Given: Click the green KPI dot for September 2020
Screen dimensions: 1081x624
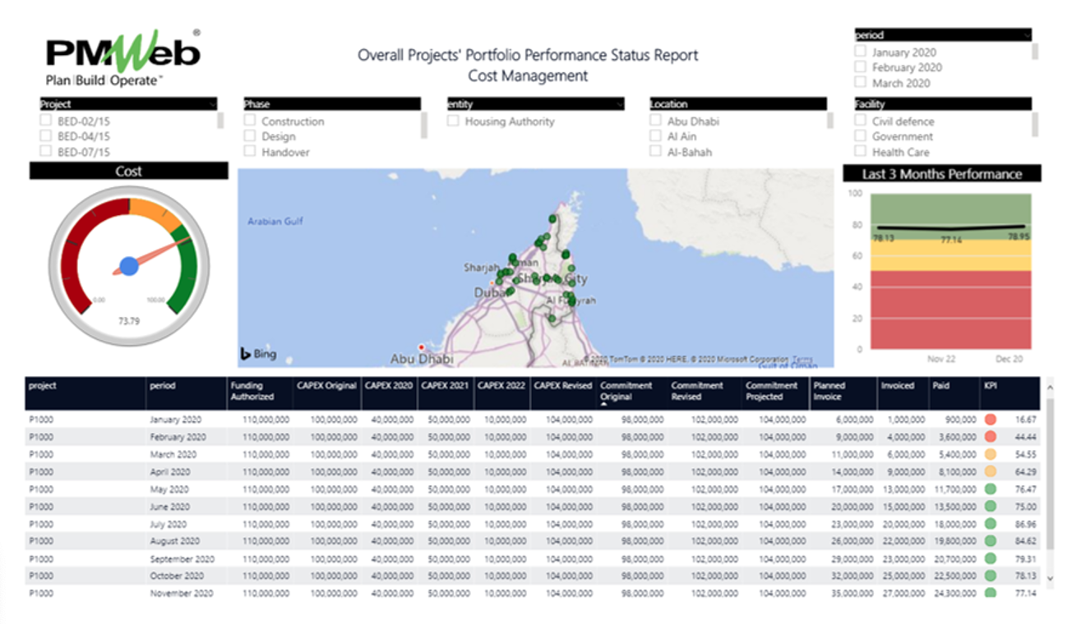Looking at the screenshot, I should (x=991, y=558).
